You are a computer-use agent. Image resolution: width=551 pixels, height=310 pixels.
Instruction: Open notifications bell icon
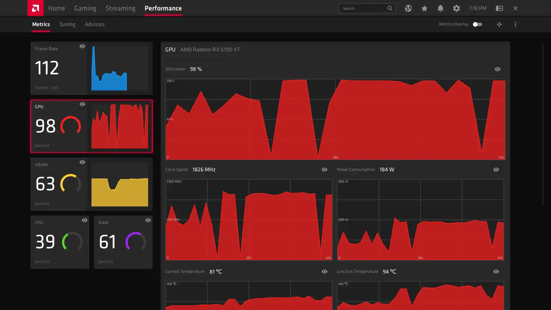pyautogui.click(x=440, y=8)
